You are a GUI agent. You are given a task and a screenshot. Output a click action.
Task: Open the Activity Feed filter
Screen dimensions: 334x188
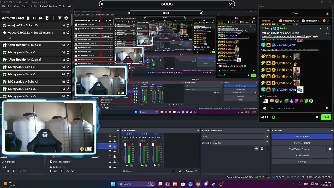(60, 18)
